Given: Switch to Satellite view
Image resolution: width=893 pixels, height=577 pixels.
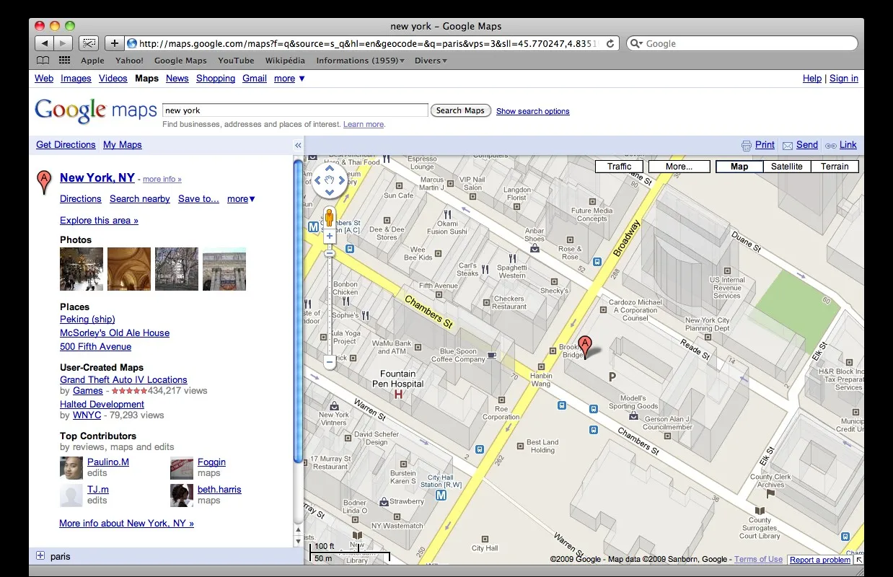Looking at the screenshot, I should (x=787, y=167).
